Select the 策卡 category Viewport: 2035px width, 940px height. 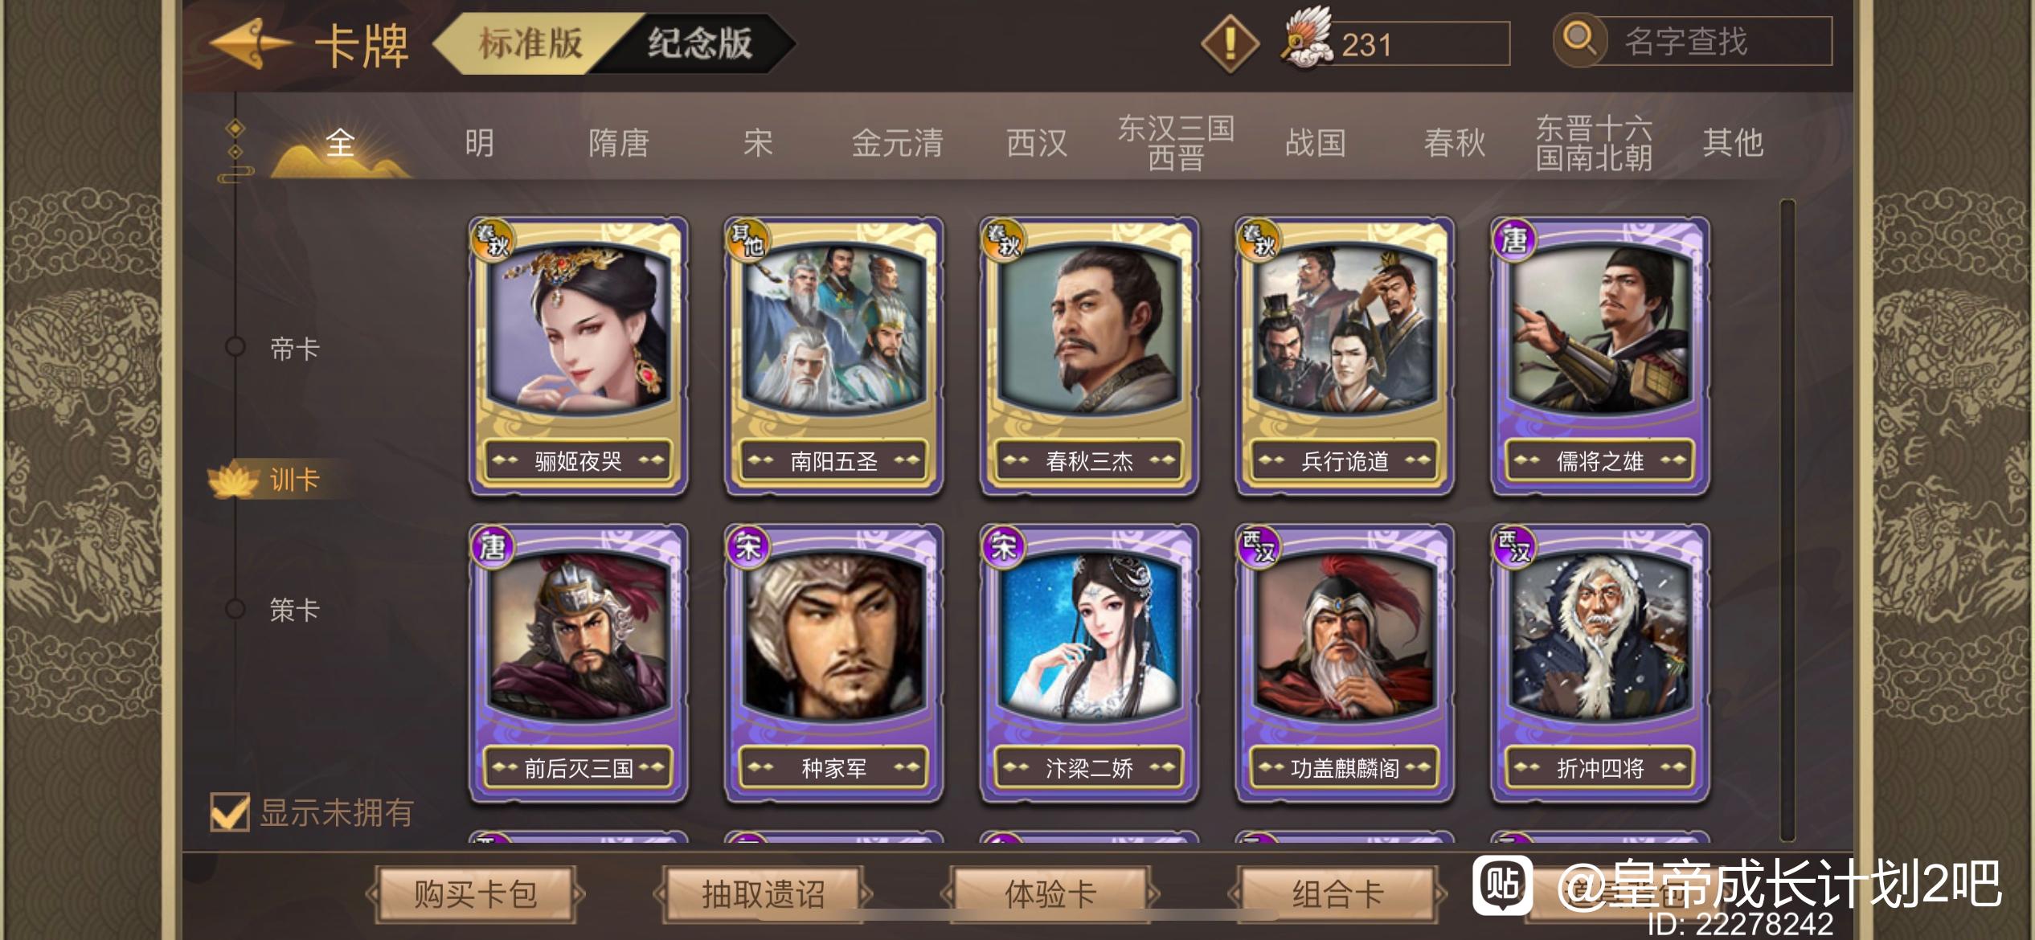tap(294, 610)
